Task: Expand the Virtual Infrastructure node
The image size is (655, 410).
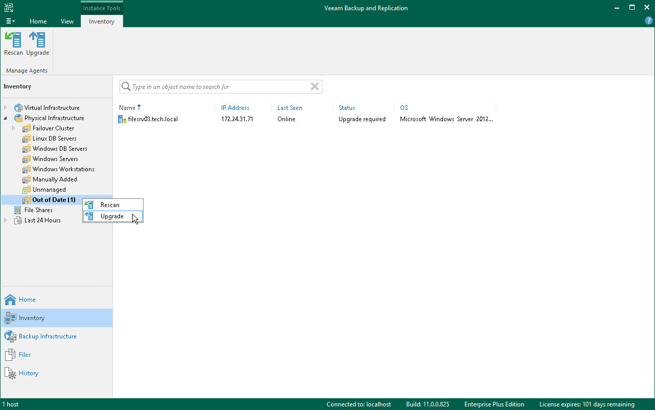Action: (x=6, y=108)
